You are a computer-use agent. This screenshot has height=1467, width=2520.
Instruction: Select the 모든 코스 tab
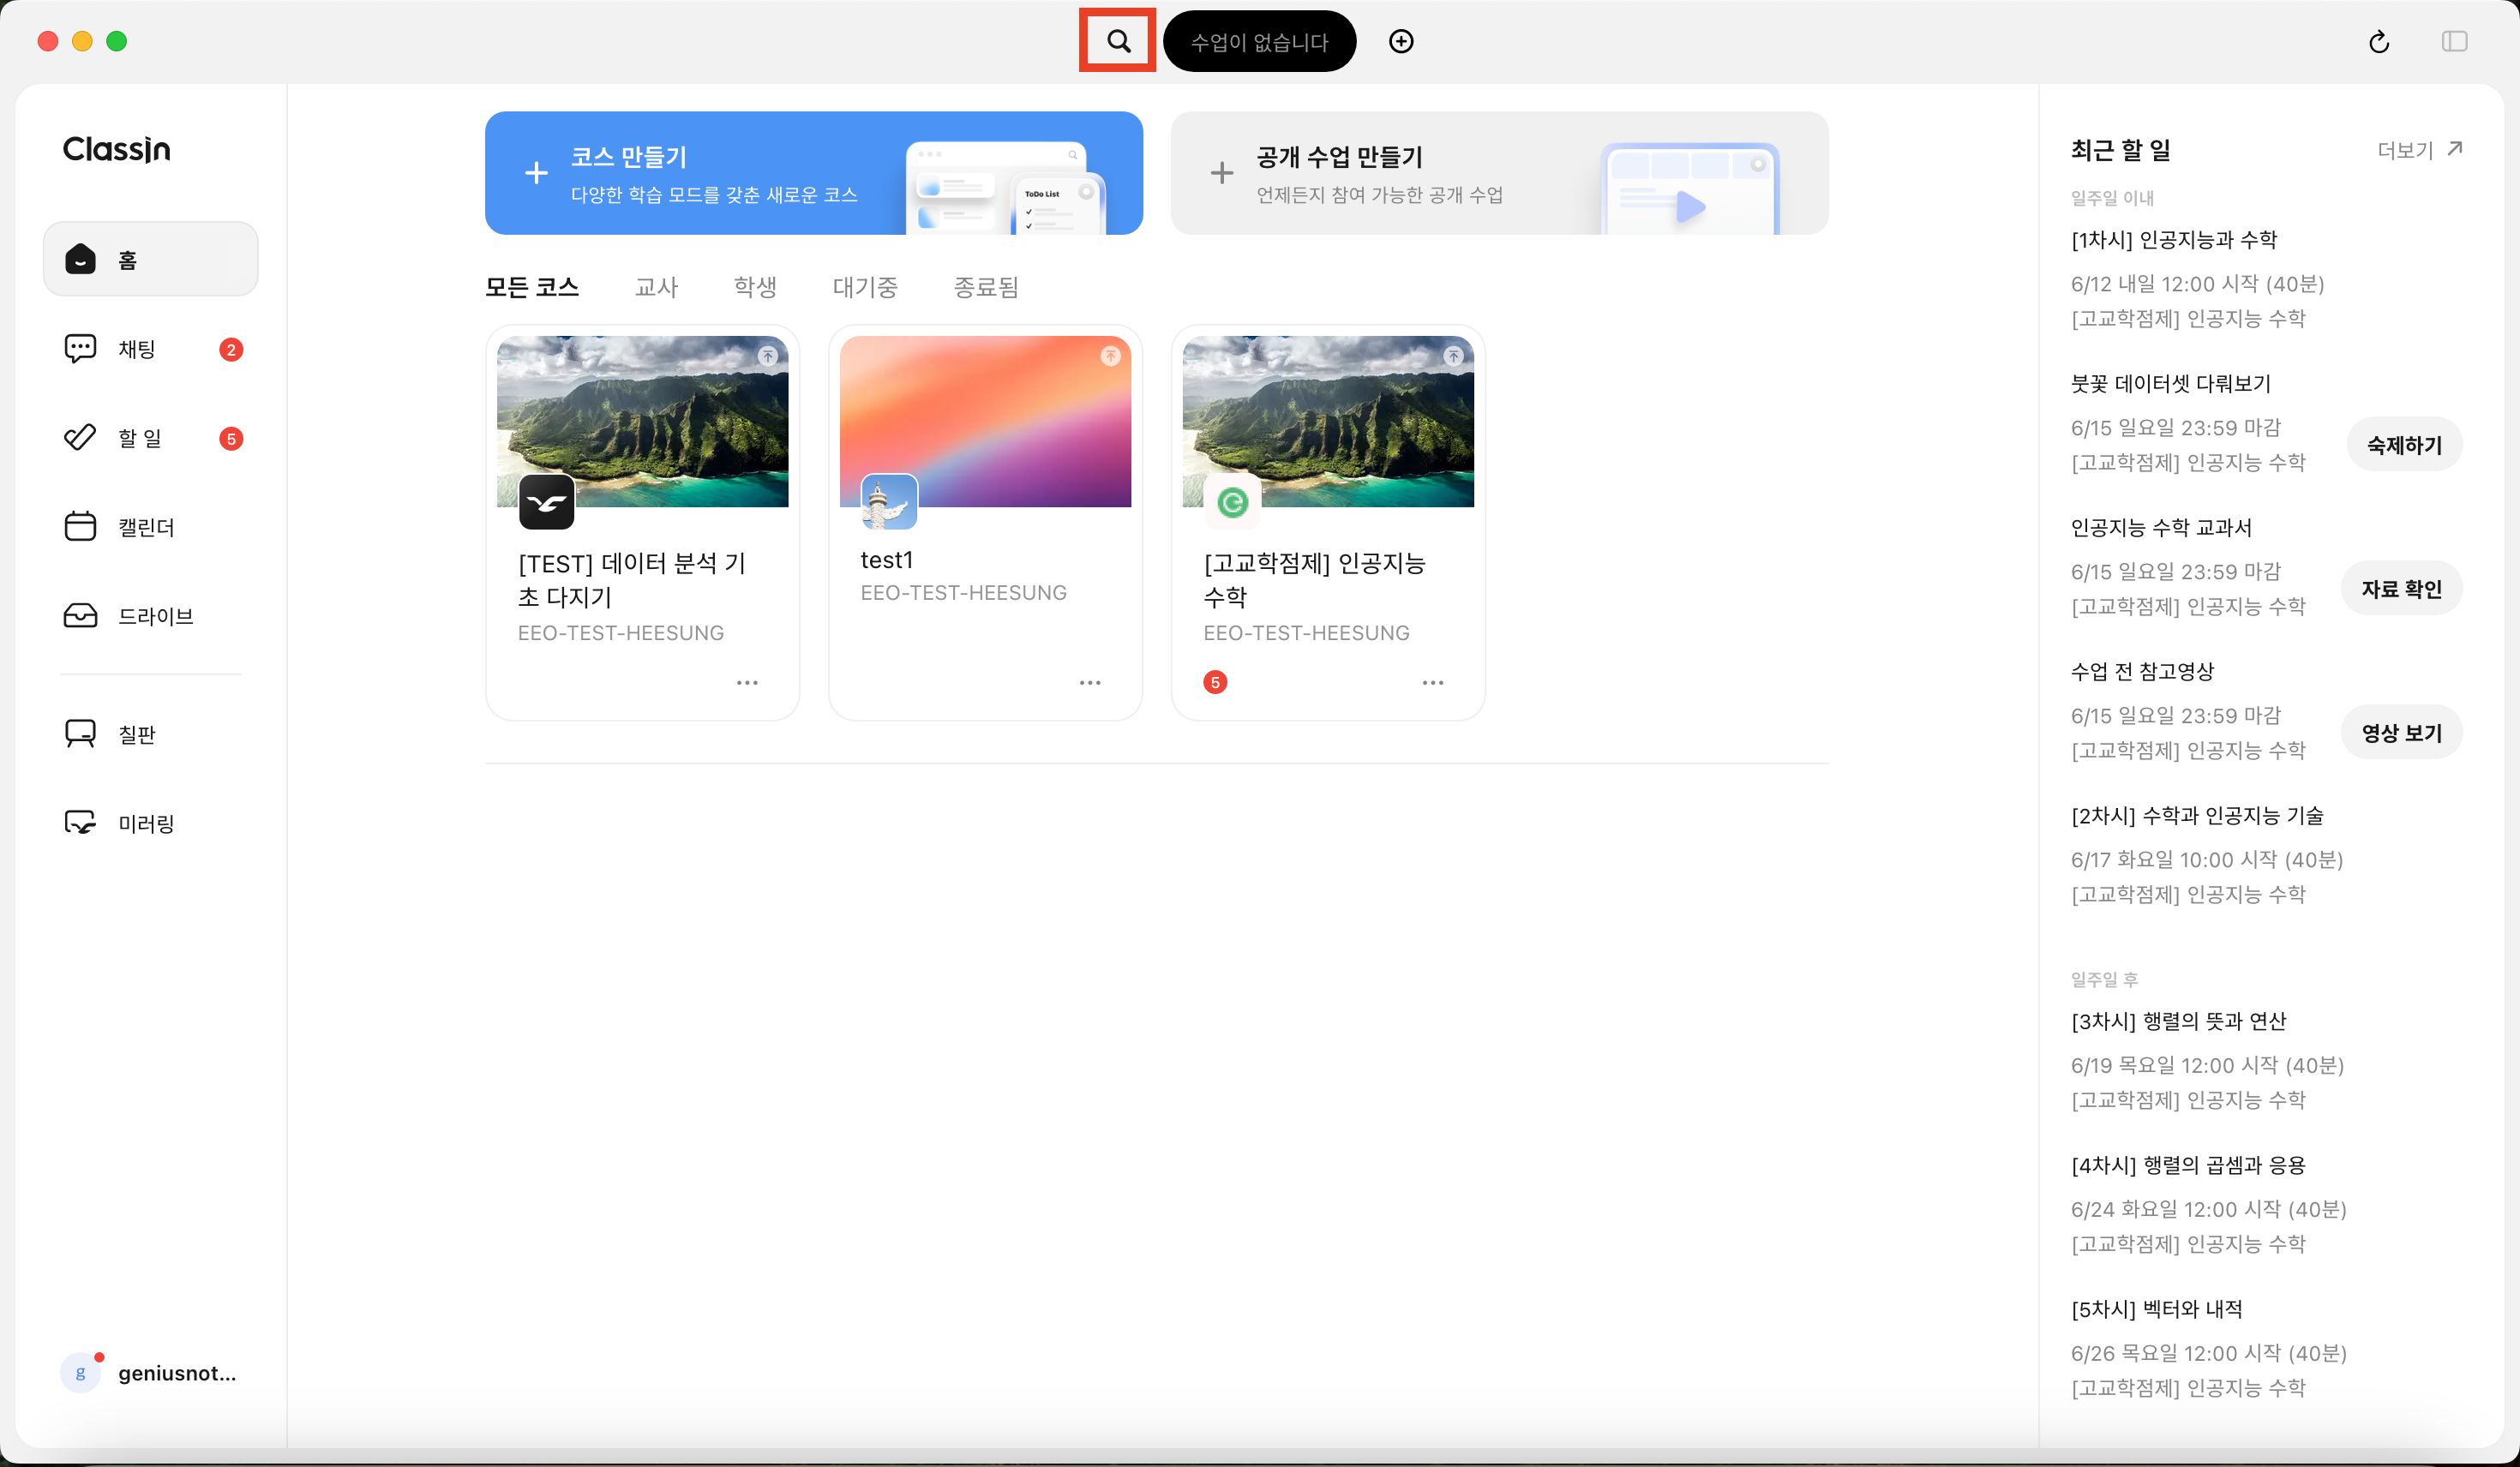click(532, 287)
